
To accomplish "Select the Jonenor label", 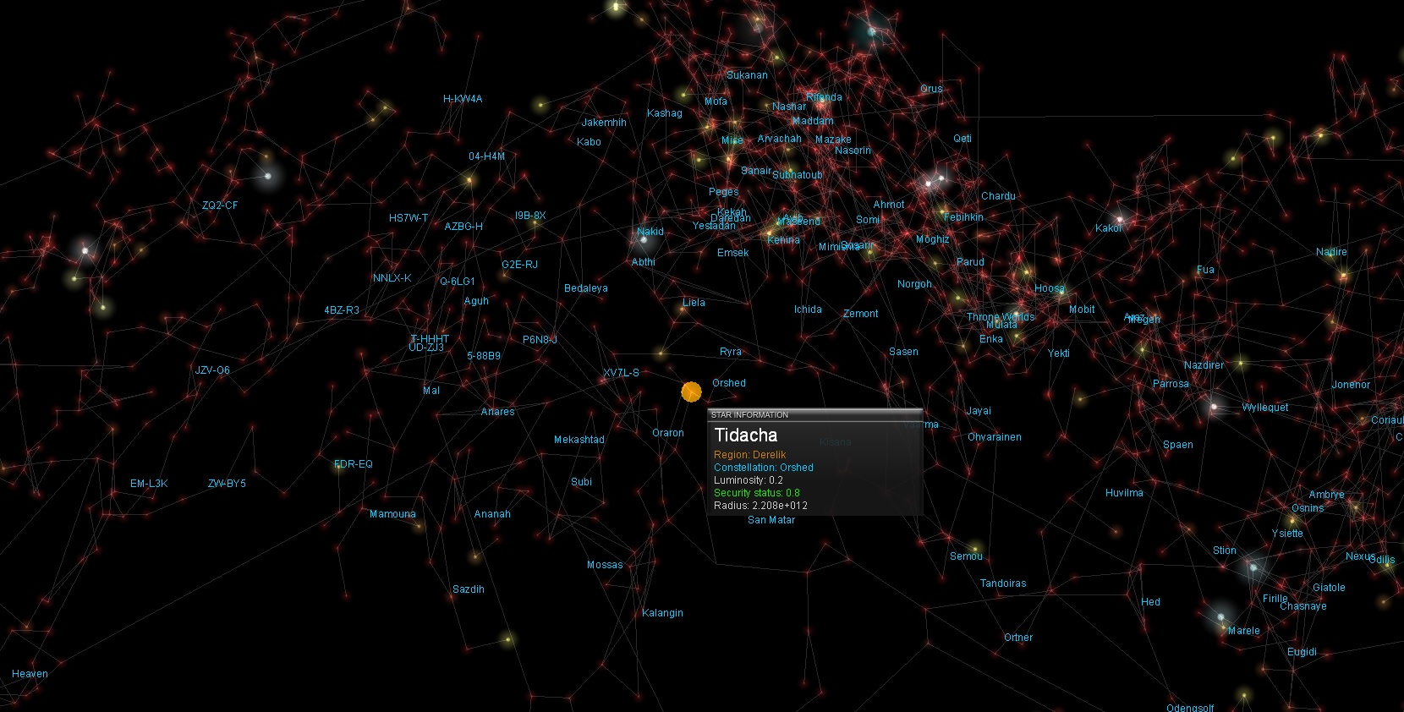I will (1351, 385).
